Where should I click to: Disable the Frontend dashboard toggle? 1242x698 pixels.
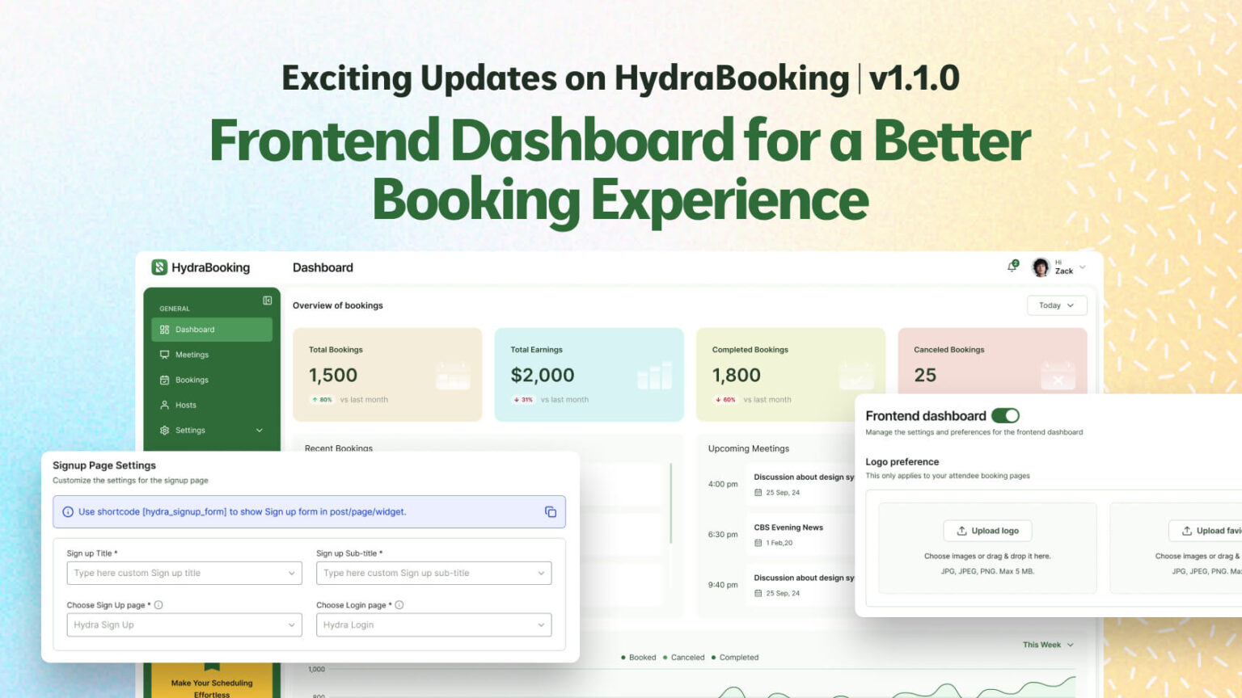[x=1007, y=415]
